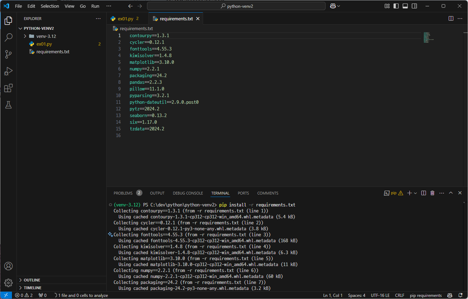Click errors and warnings count in status bar

[x=24, y=295]
